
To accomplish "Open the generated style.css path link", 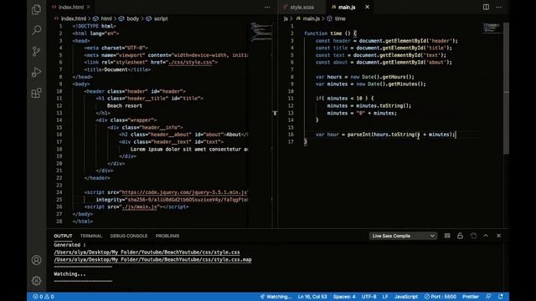I will click(x=147, y=253).
